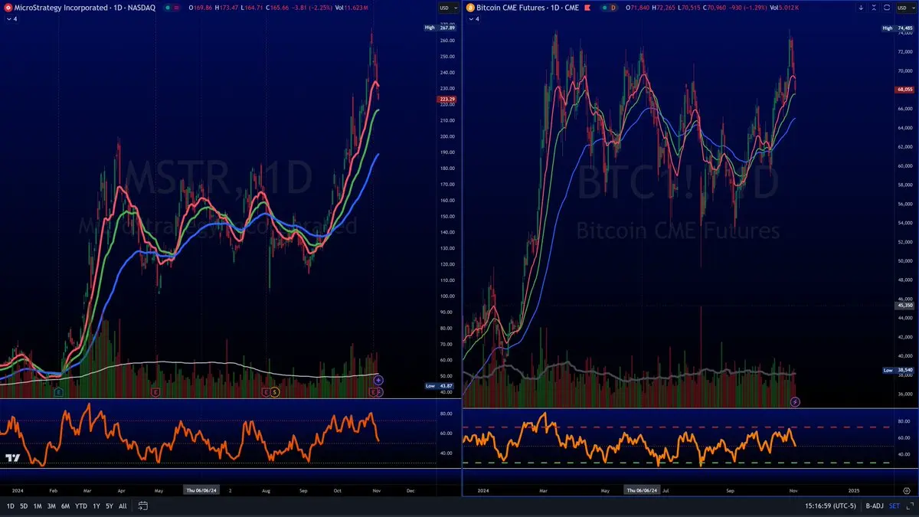The image size is (919, 517).
Task: Select the 5Y time range
Action: [110, 506]
